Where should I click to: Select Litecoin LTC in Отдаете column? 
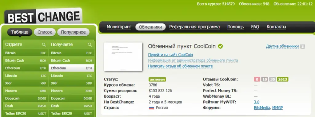26,76
